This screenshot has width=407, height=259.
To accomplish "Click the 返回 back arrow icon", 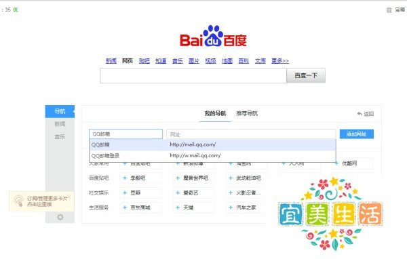I will [360, 114].
